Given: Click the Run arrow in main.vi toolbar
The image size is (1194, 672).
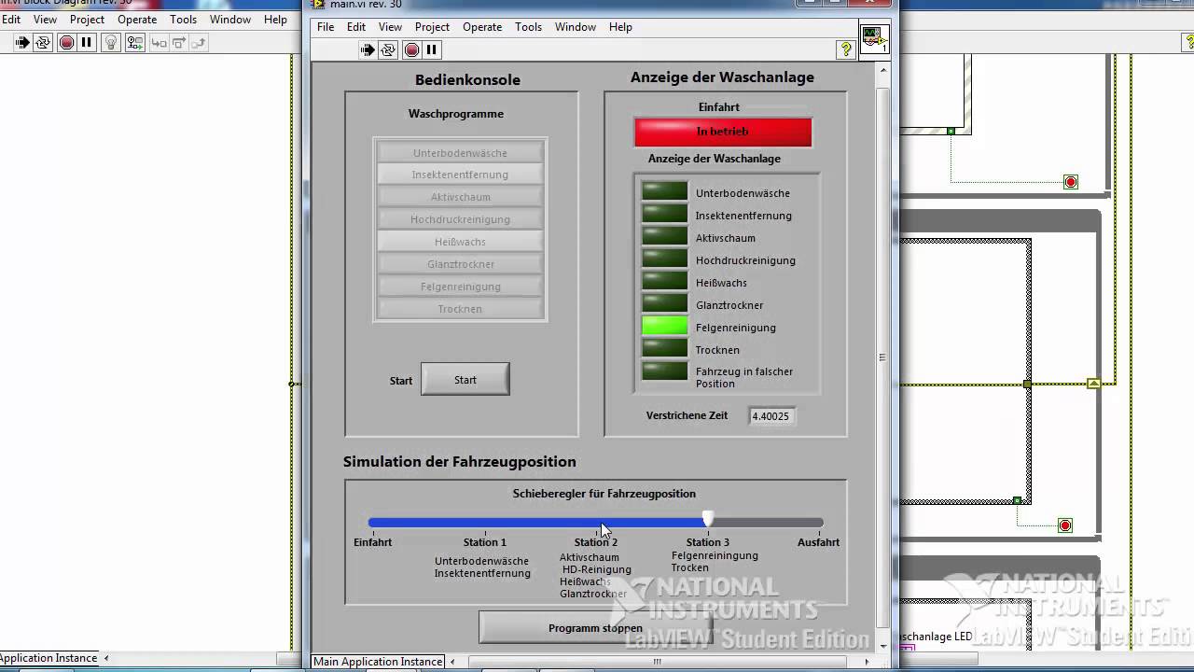Looking at the screenshot, I should [368, 49].
